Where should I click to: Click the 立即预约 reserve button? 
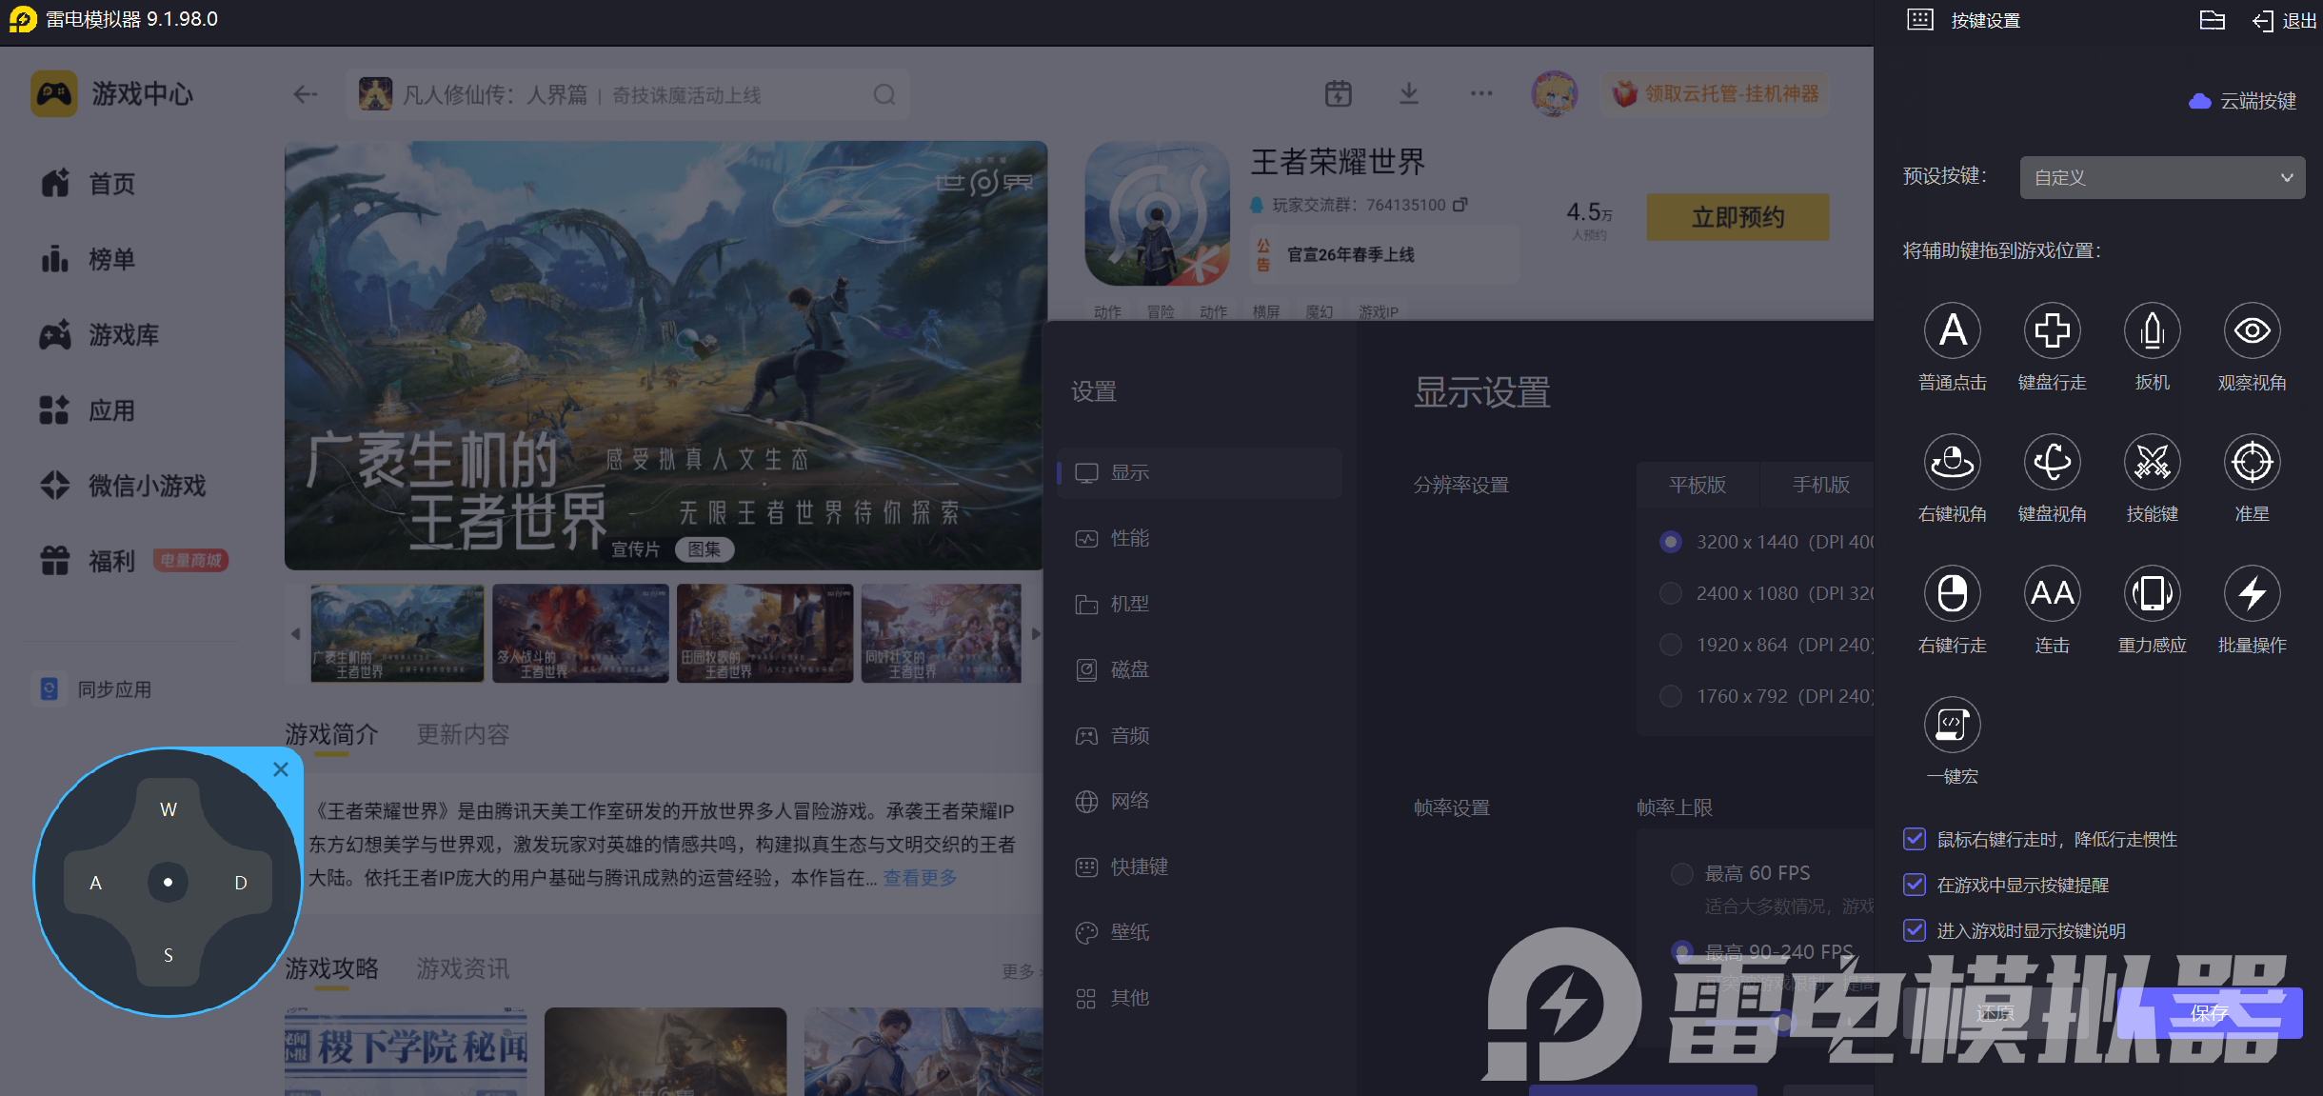pos(1737,217)
